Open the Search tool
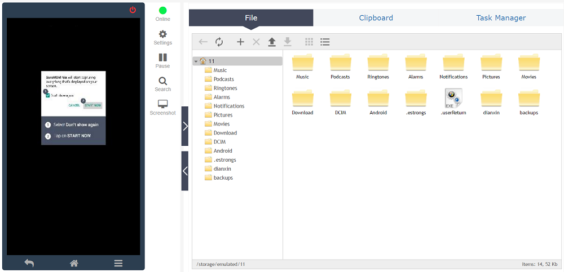 (x=163, y=84)
